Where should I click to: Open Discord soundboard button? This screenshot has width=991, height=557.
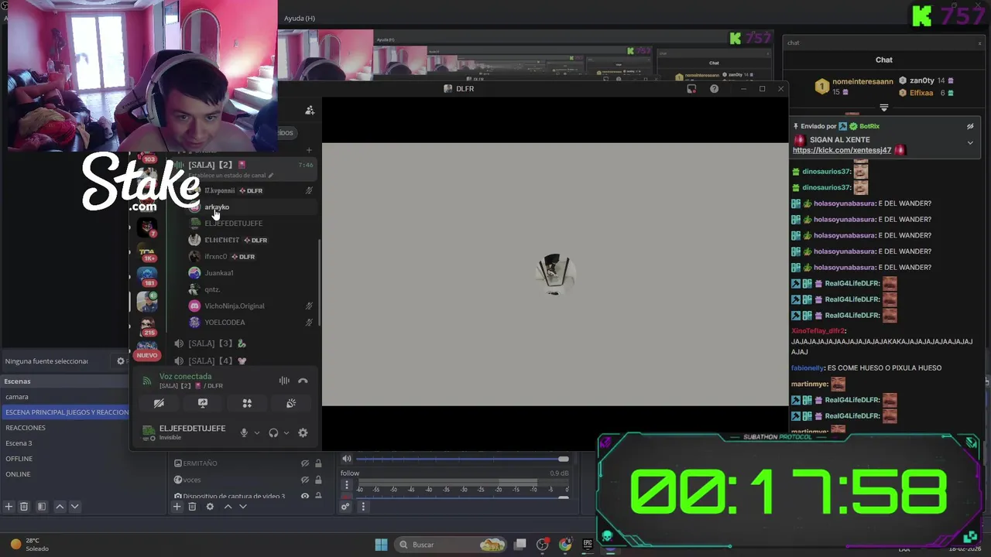click(x=291, y=403)
